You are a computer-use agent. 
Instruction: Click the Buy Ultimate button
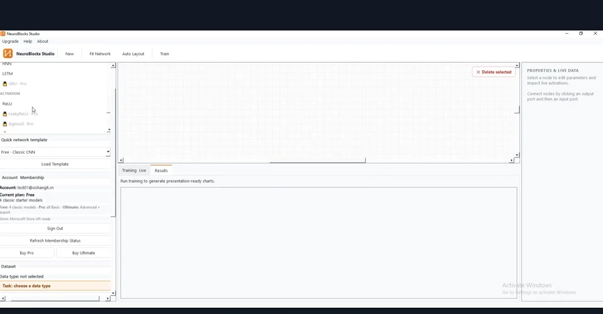tap(84, 253)
